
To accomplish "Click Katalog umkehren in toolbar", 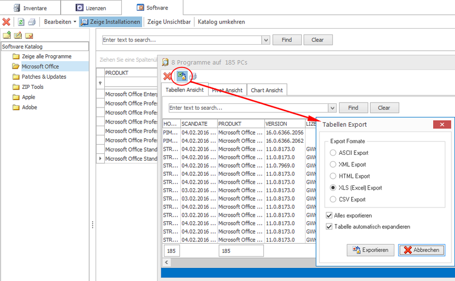I will 221,22.
